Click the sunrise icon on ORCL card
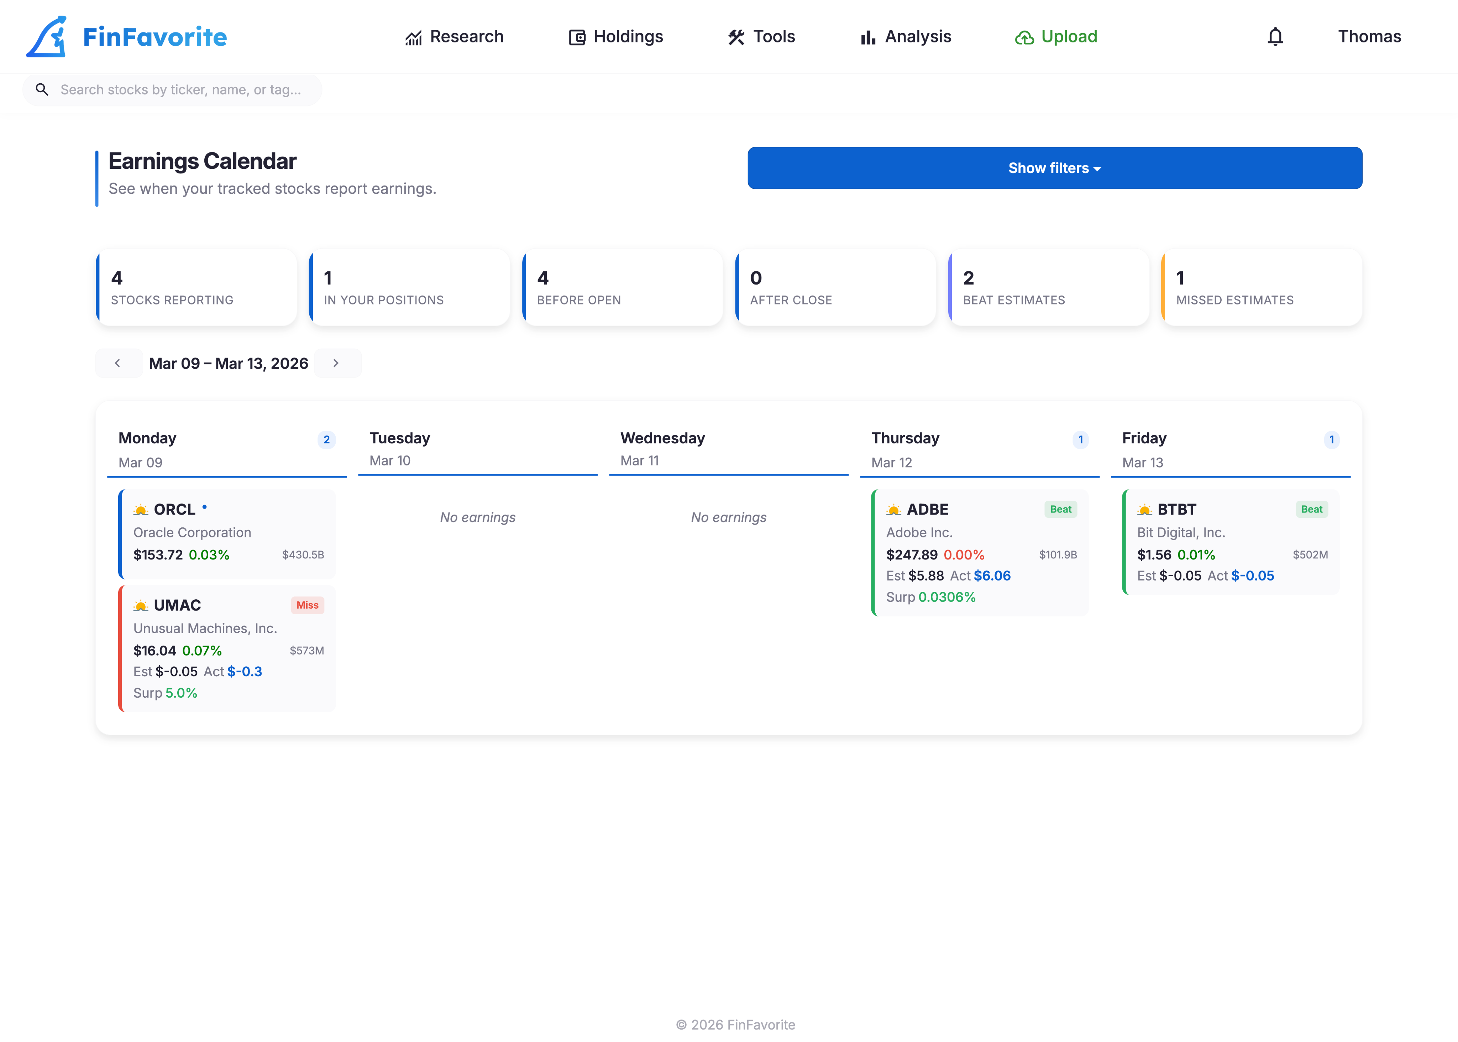Screen dimensions: 1458x1042 (140, 510)
